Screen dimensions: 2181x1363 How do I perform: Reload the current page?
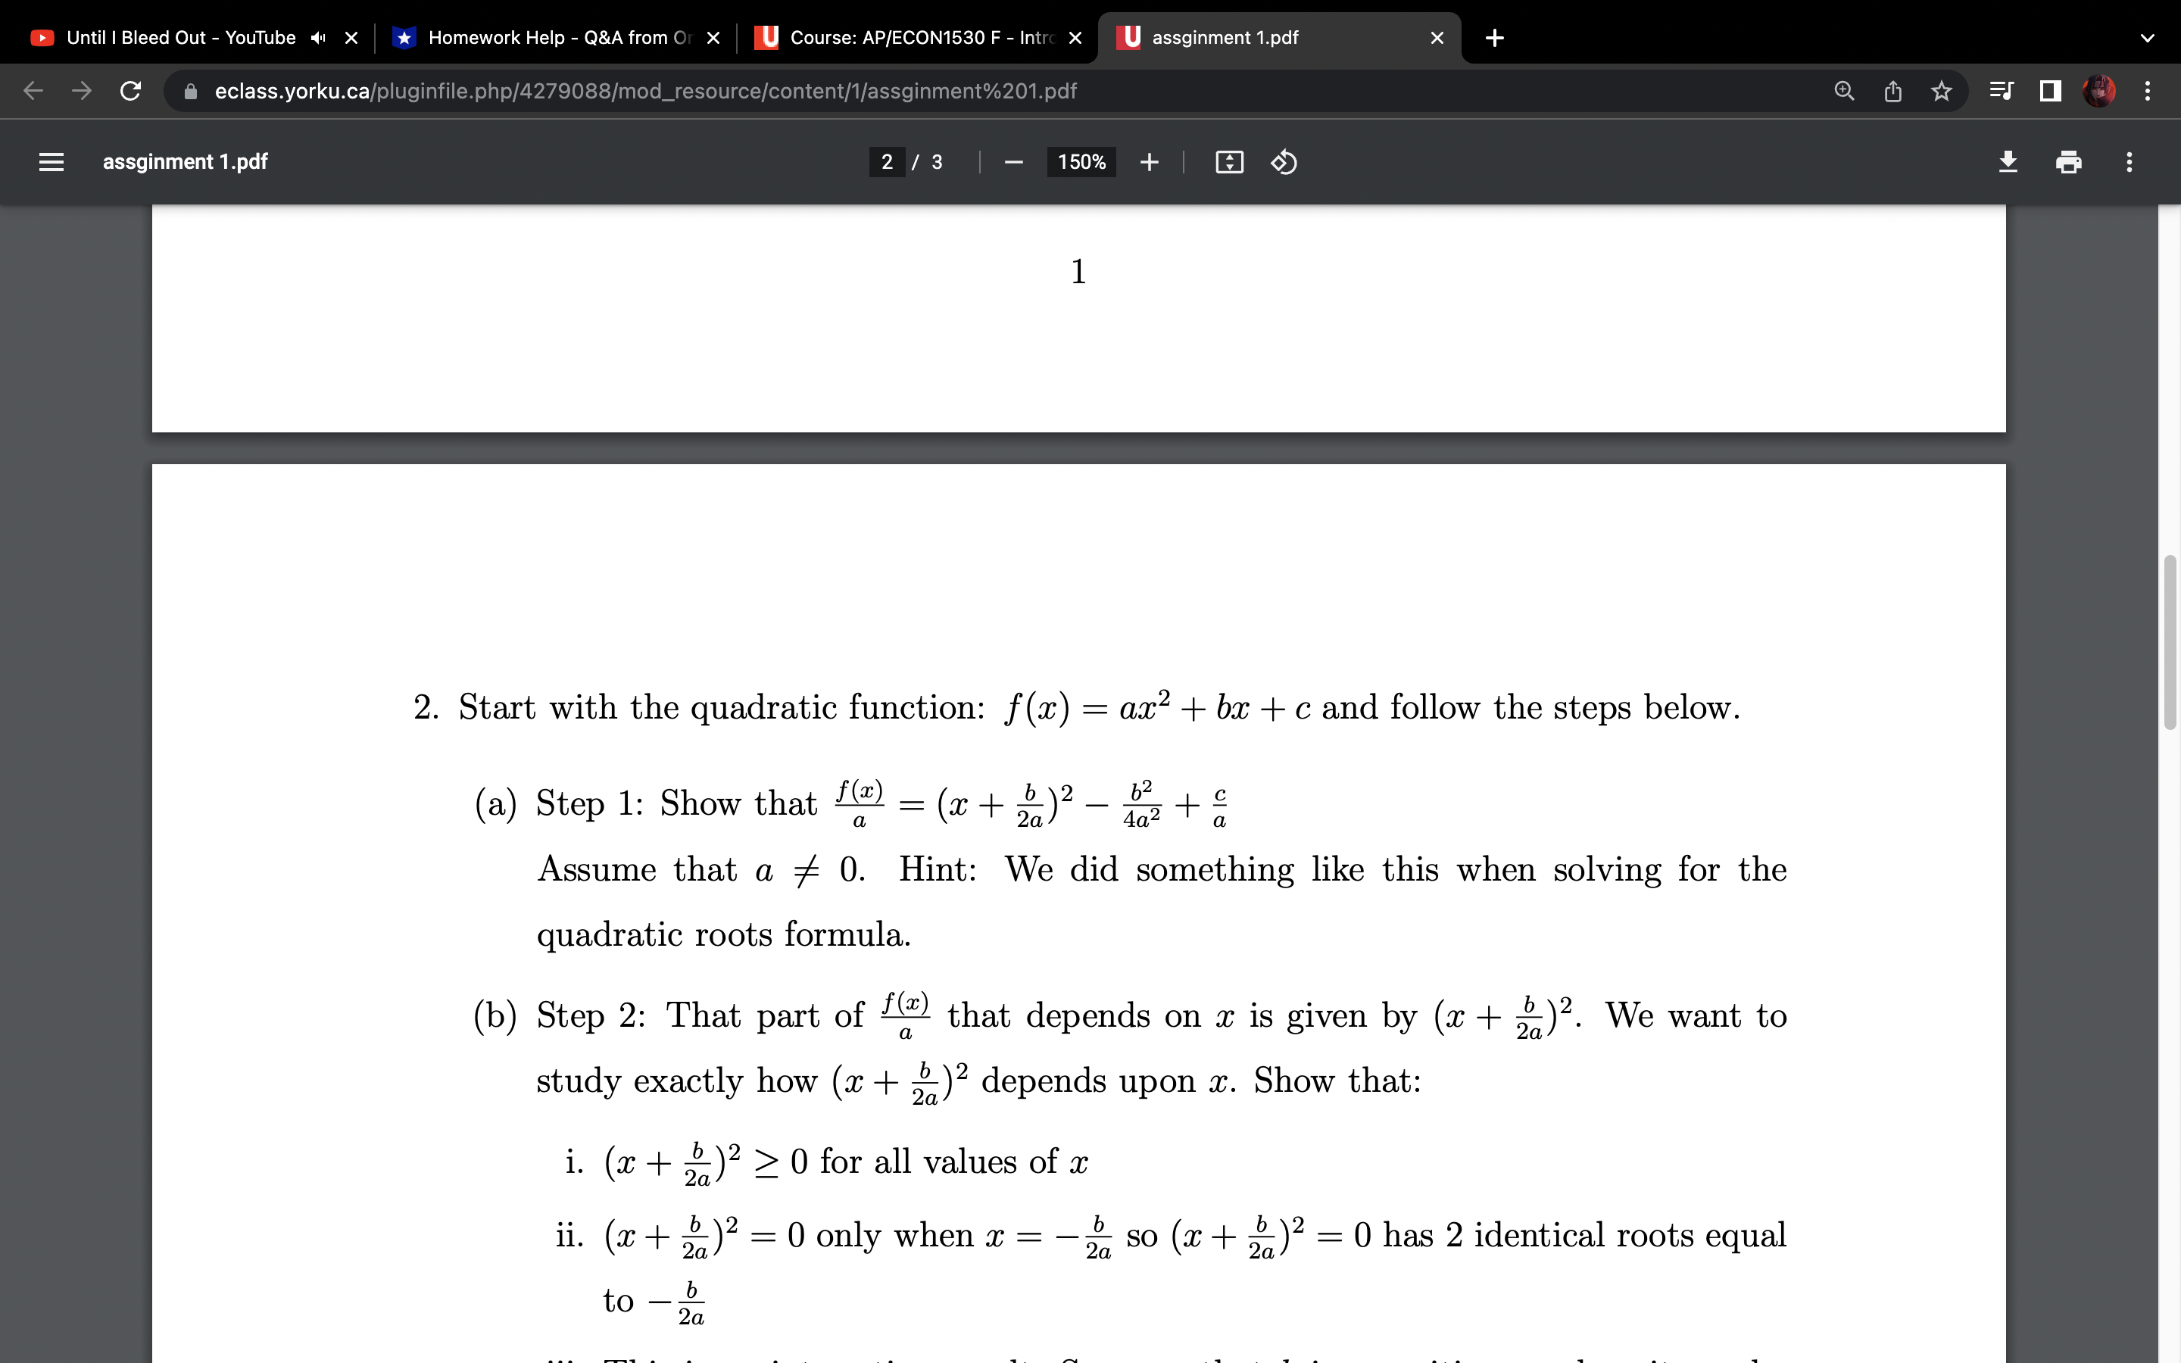[129, 90]
